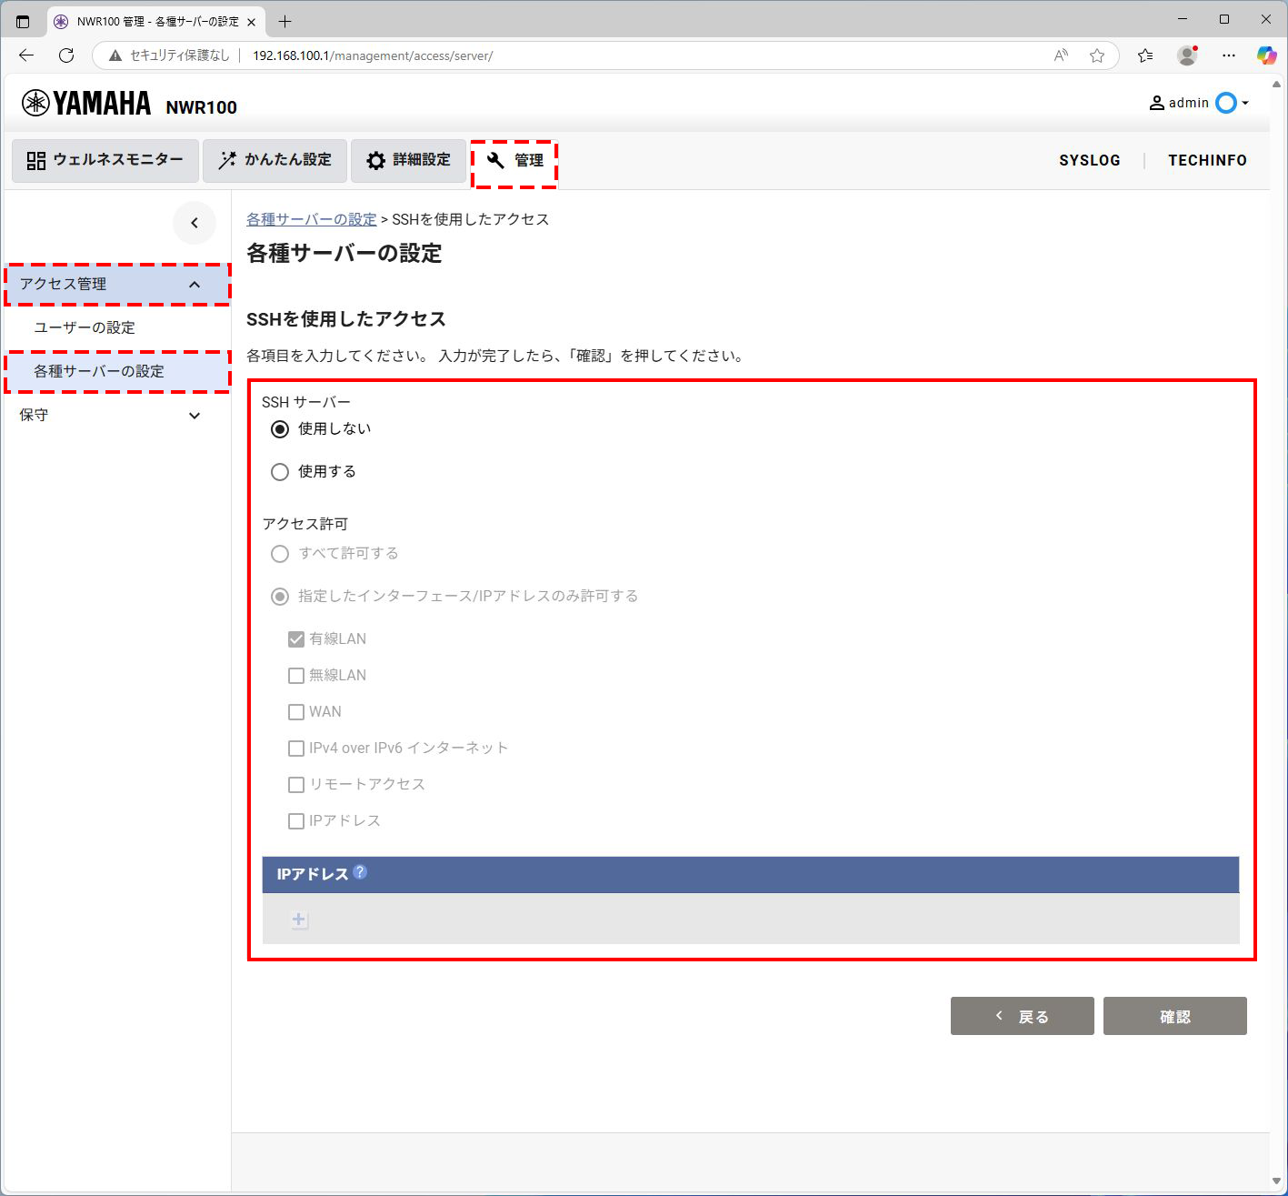Open the 管理 wrench icon tab

click(x=514, y=161)
